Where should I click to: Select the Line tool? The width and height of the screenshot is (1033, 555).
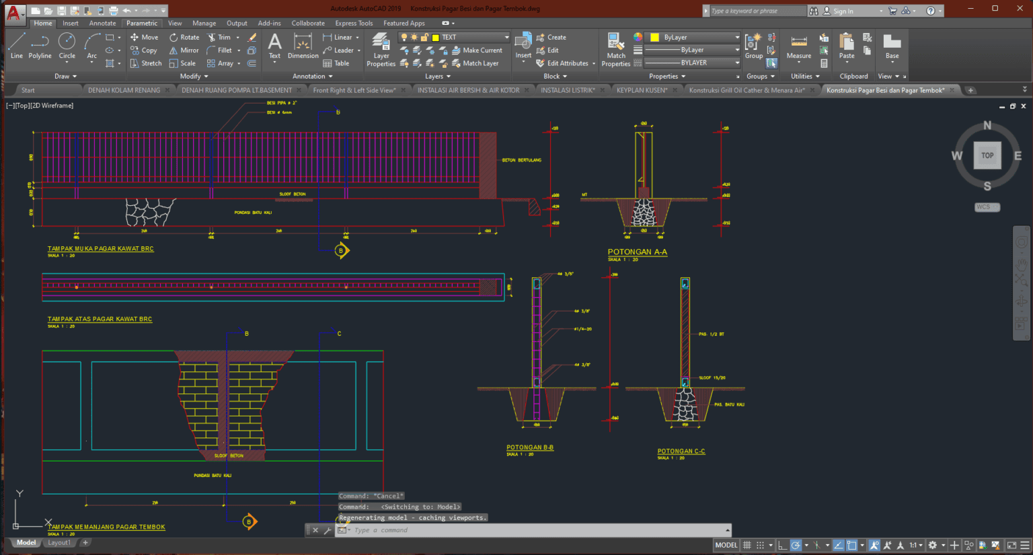16,46
